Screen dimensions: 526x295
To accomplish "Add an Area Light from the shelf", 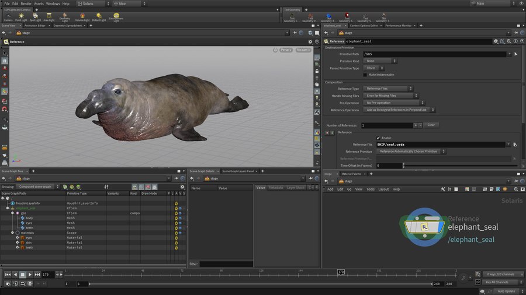I will [49, 17].
